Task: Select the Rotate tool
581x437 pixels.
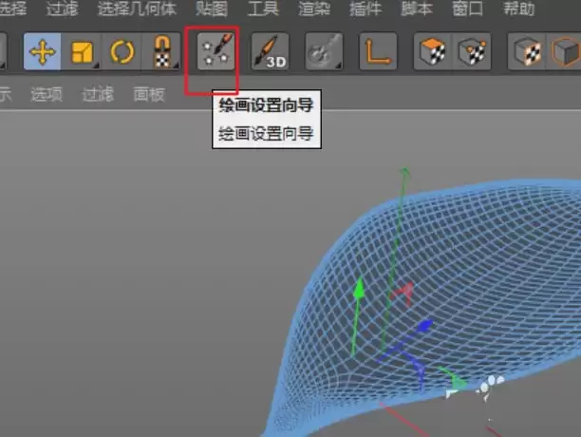Action: (x=122, y=52)
